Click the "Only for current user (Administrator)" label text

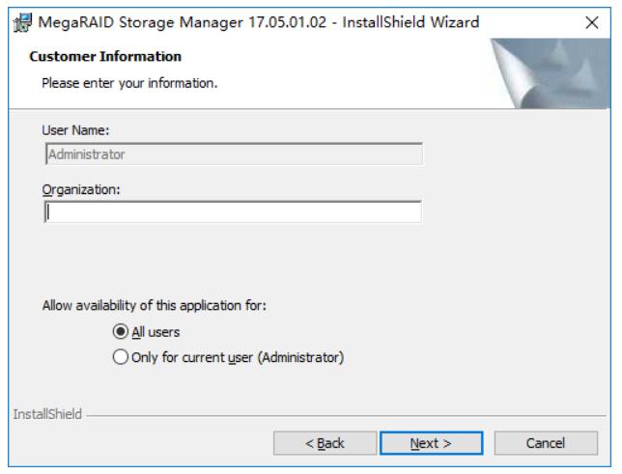(x=238, y=357)
